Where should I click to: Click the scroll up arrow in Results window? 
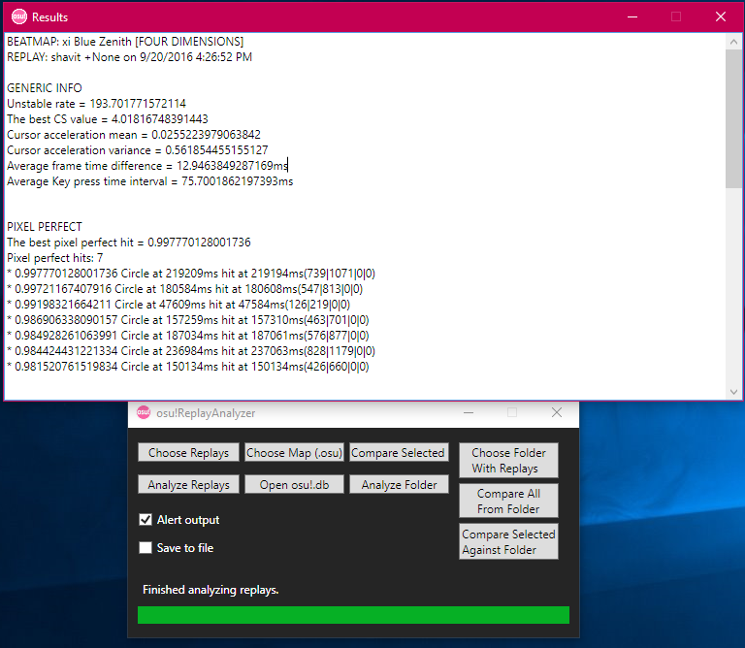pyautogui.click(x=733, y=42)
